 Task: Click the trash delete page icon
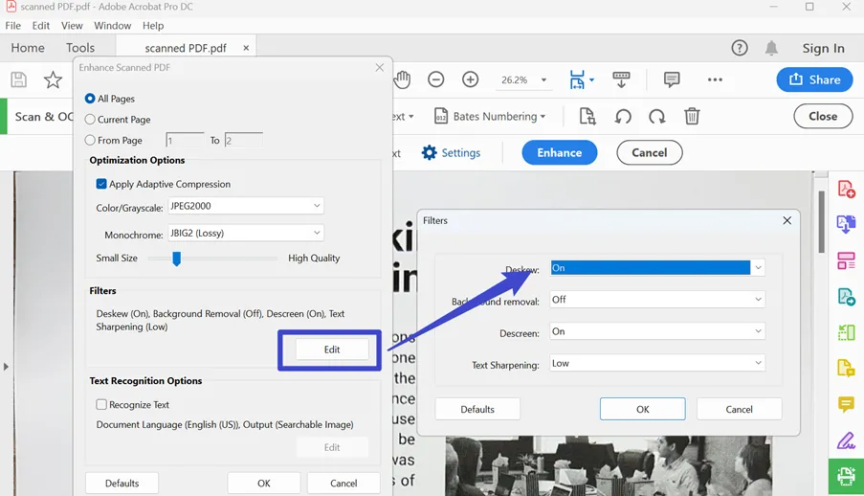click(692, 117)
